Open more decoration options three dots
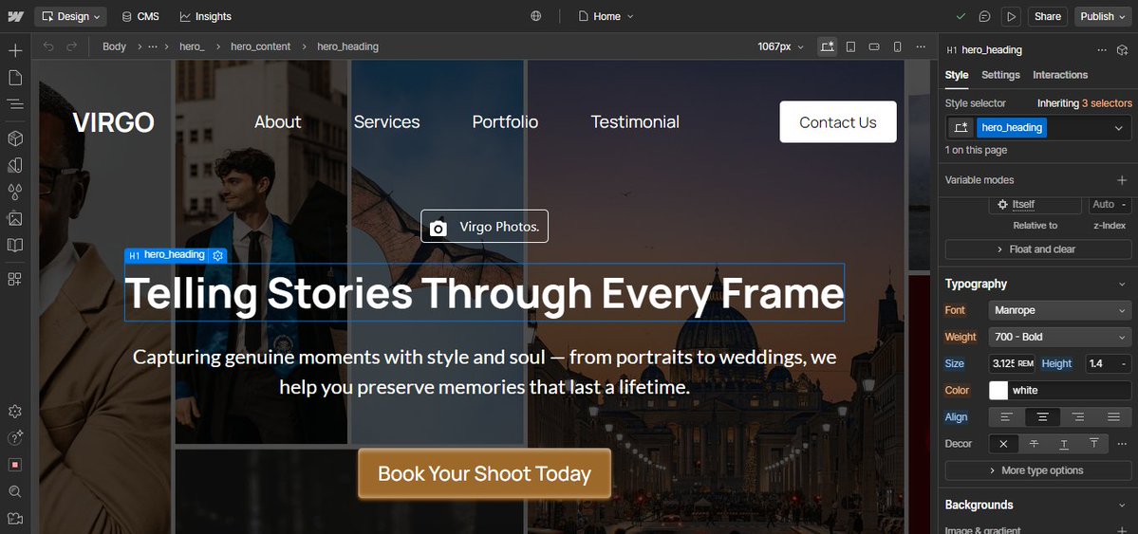Screen dimensions: 1138x534 pyautogui.click(x=1122, y=444)
